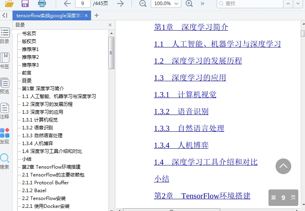Find previous match with up chevron
This screenshot has height=211, width=305.
[288, 4]
